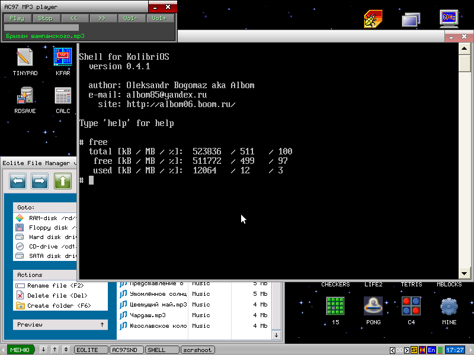
Task: Increase volume with the Vol+ button
Action: click(159, 18)
